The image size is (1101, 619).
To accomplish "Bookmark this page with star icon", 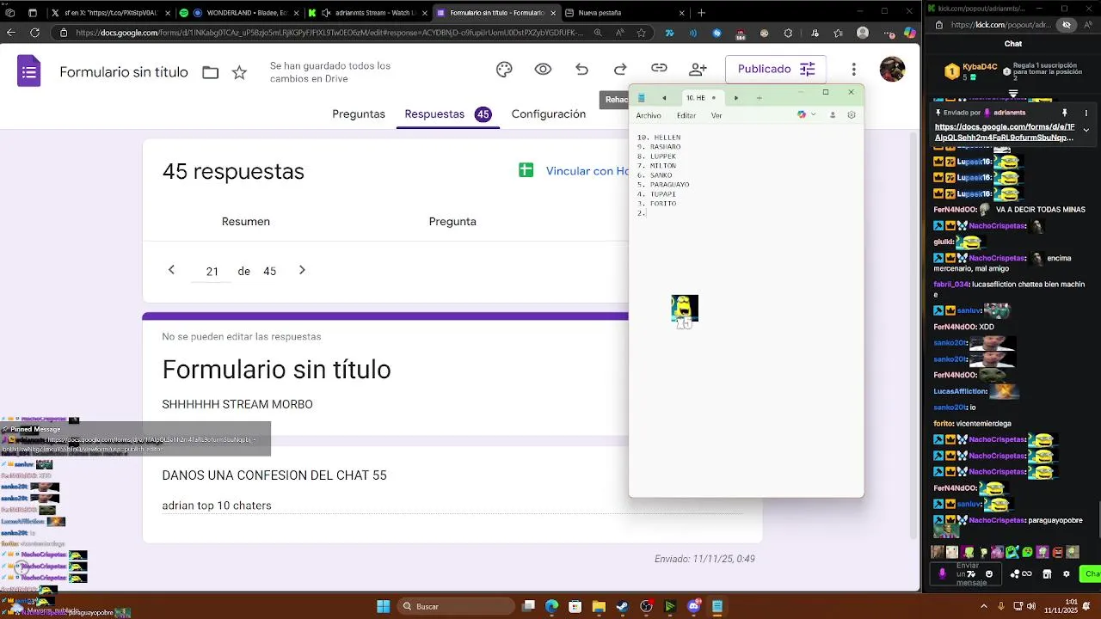I will pyautogui.click(x=641, y=33).
